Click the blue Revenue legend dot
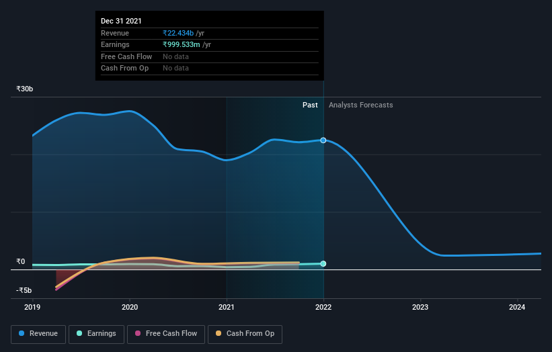 (22, 333)
